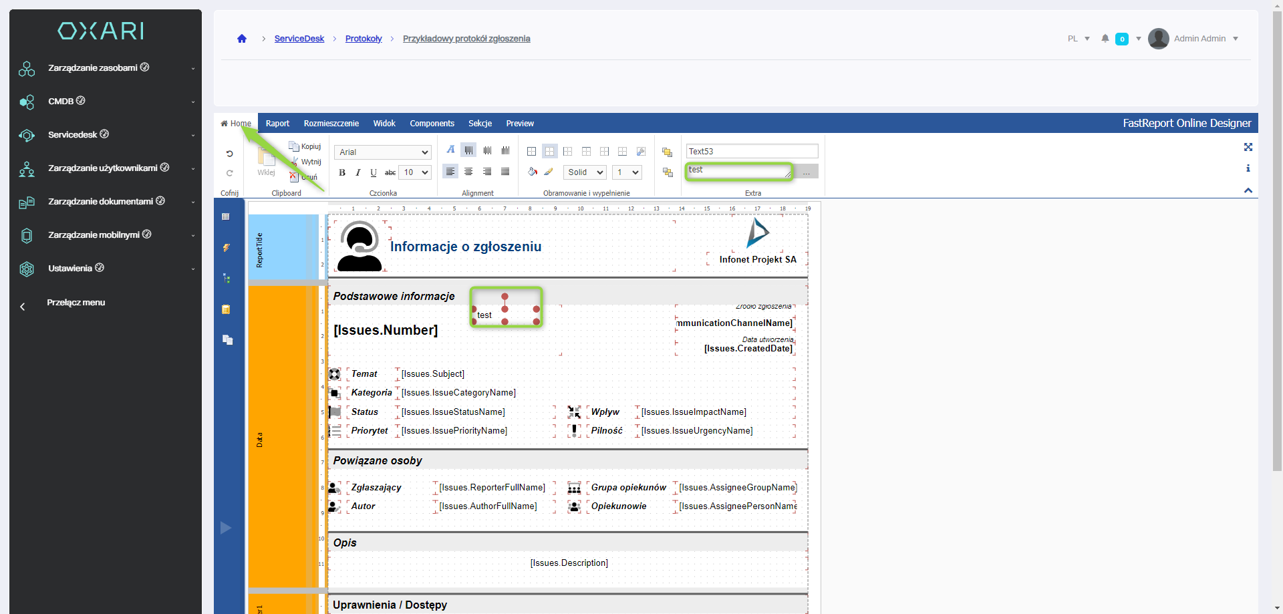
Task: Switch to the Components ribbon tab
Action: (x=432, y=124)
